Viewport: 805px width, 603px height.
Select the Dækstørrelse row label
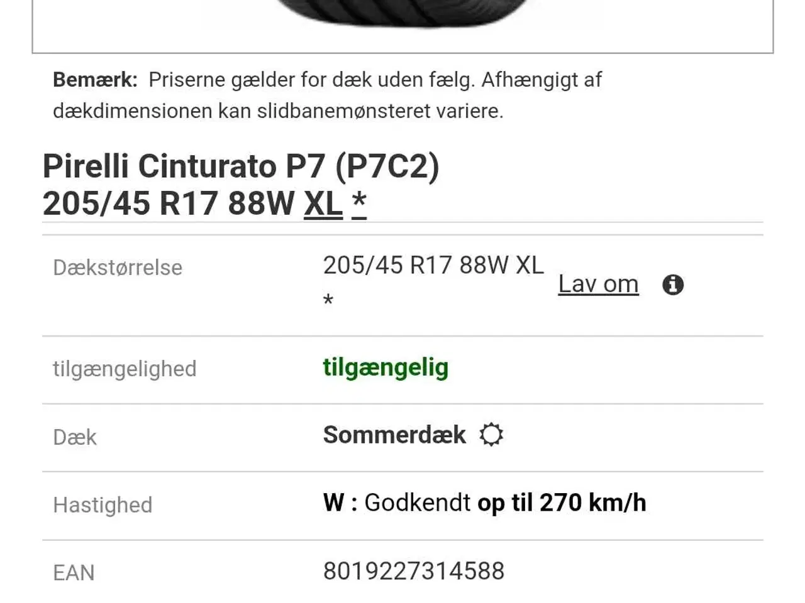118,268
